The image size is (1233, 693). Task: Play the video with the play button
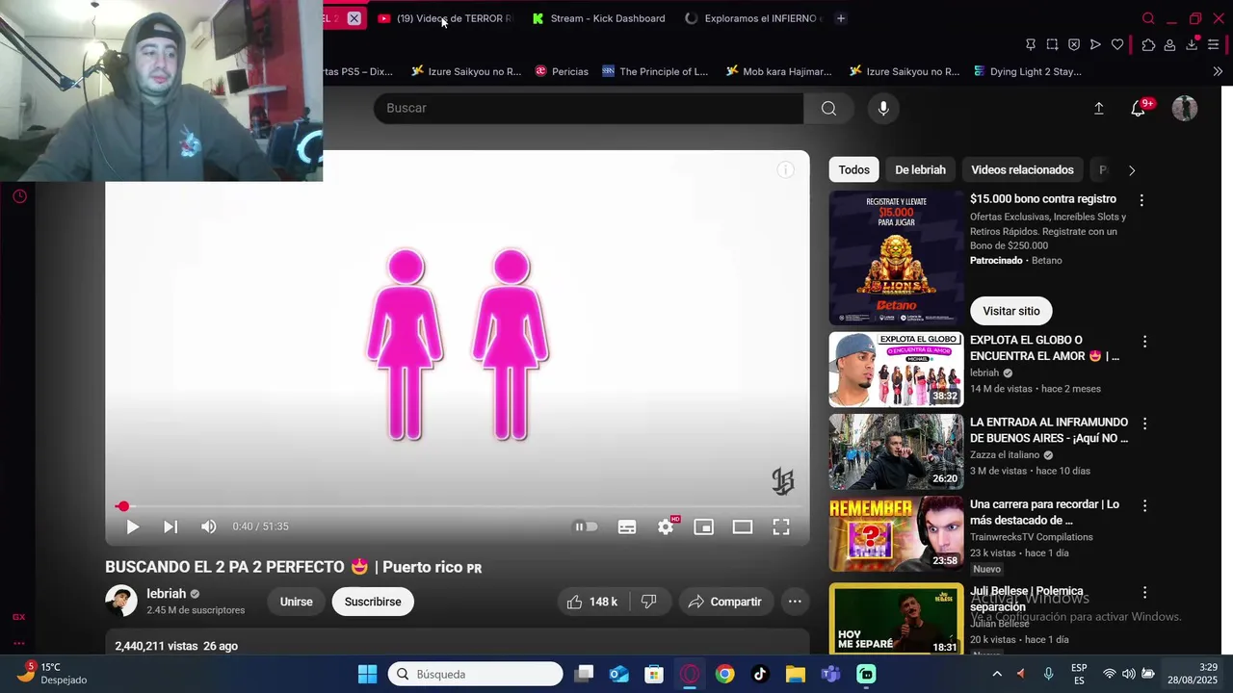[x=133, y=526]
